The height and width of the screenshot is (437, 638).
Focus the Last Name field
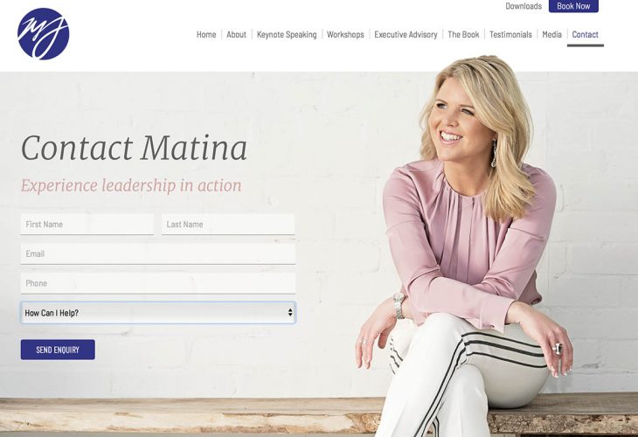click(228, 225)
